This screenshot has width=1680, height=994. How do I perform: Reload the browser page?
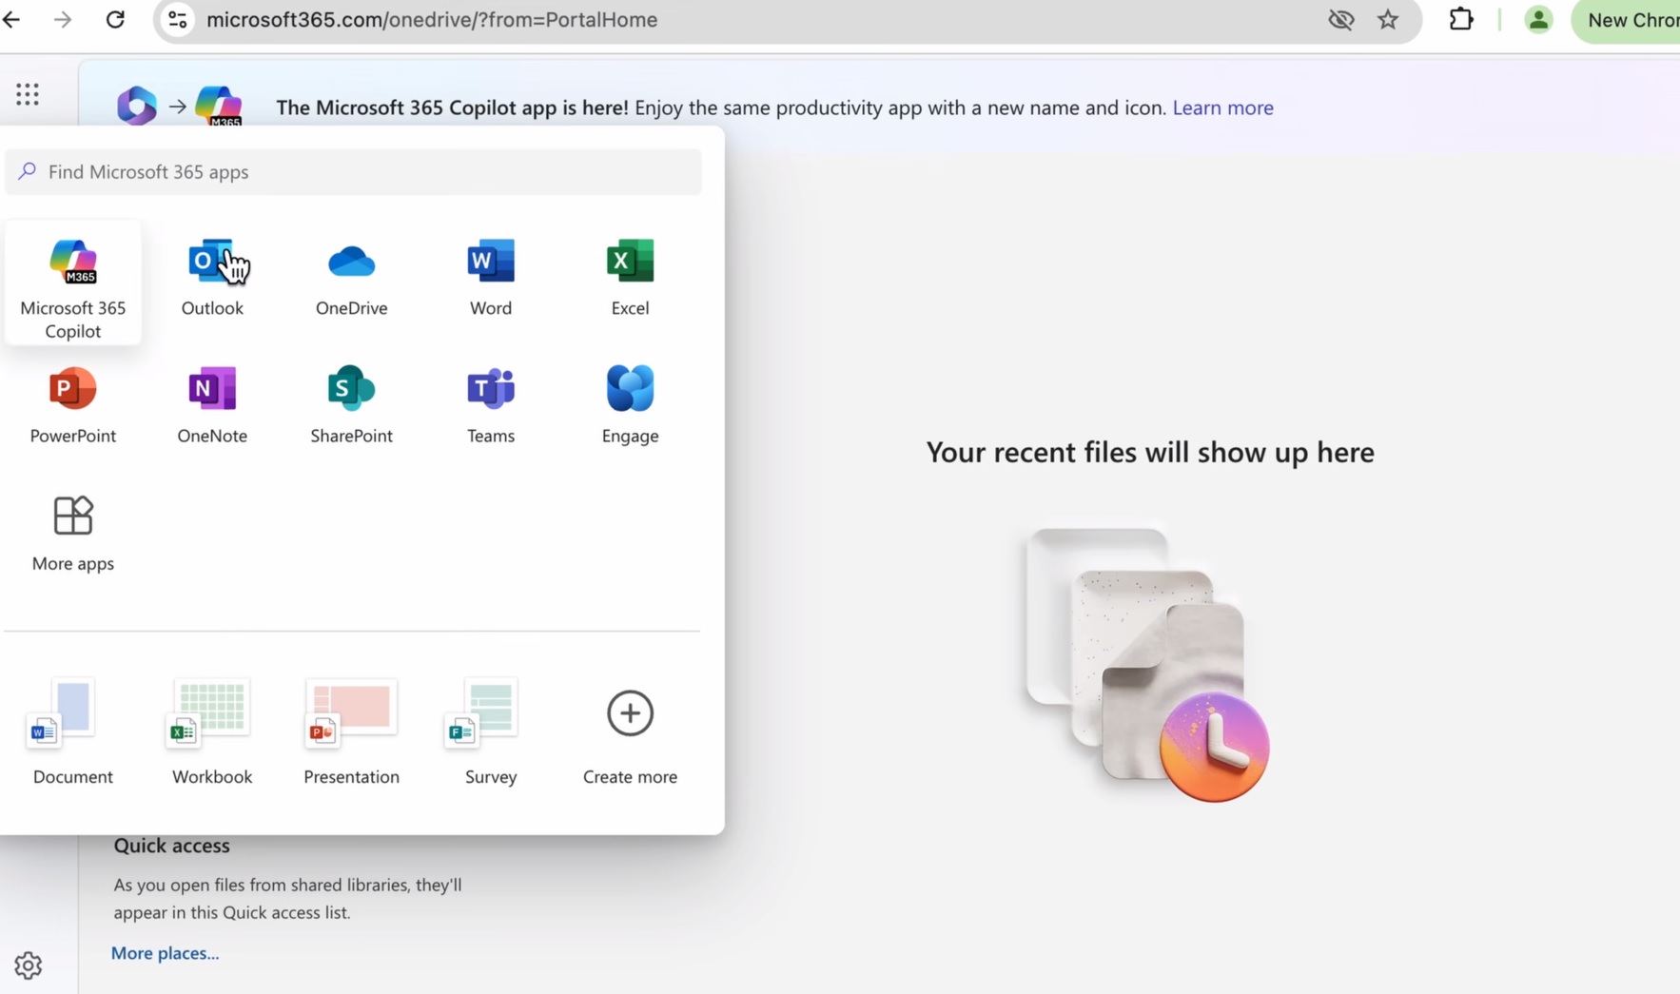[x=115, y=19]
